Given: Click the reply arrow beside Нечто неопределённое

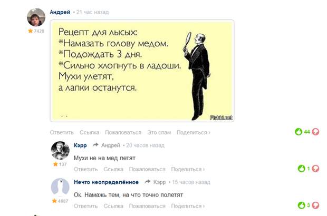Looking at the screenshot, I should coord(148,182).
